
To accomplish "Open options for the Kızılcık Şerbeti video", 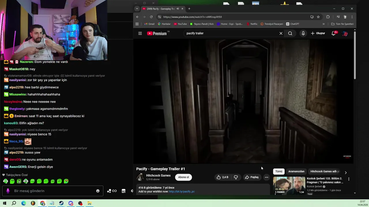I will coord(349,179).
